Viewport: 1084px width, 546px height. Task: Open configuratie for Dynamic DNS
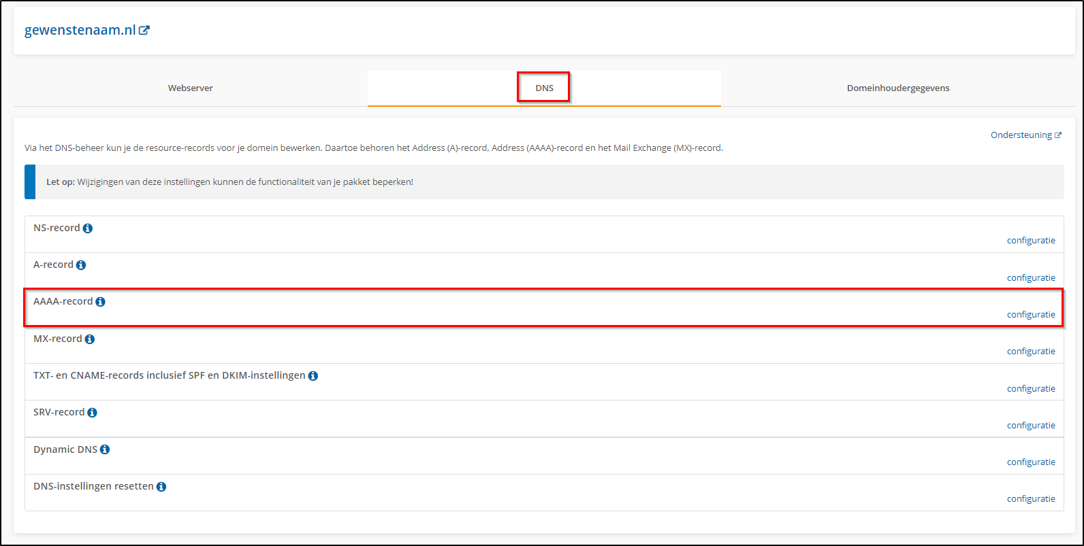pyautogui.click(x=1031, y=462)
